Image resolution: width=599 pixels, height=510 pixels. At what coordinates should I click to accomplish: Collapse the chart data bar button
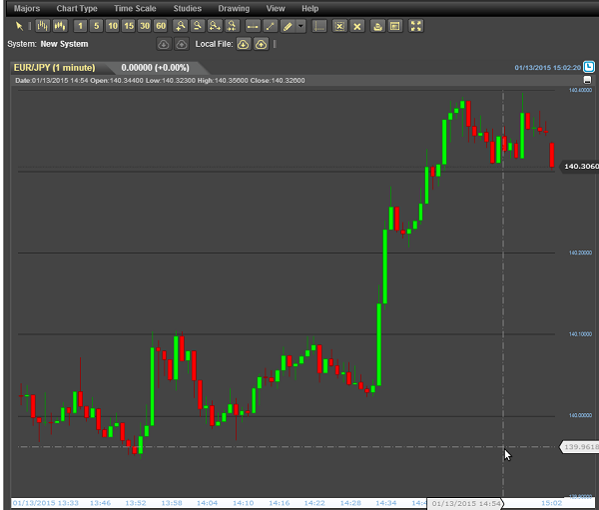tap(587, 80)
